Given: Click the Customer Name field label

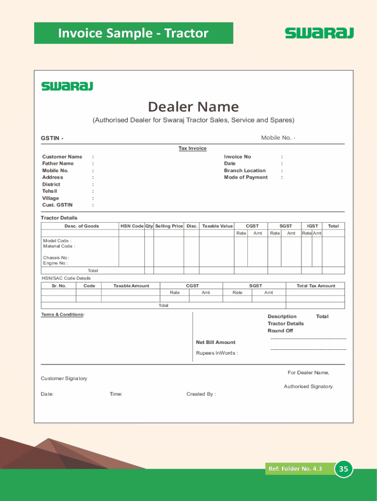Looking at the screenshot, I should tap(62, 157).
